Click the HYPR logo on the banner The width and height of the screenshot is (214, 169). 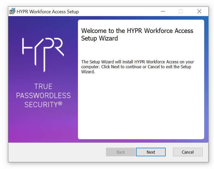[x=43, y=55]
